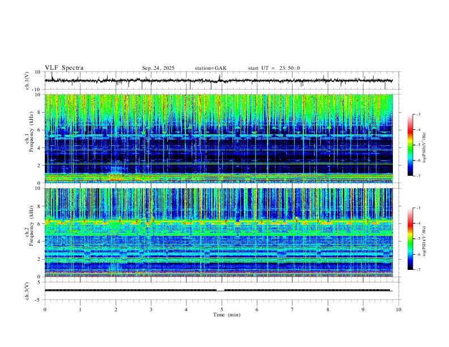
Task: Click the 'Time (min)' axis title
Action: coord(227,315)
